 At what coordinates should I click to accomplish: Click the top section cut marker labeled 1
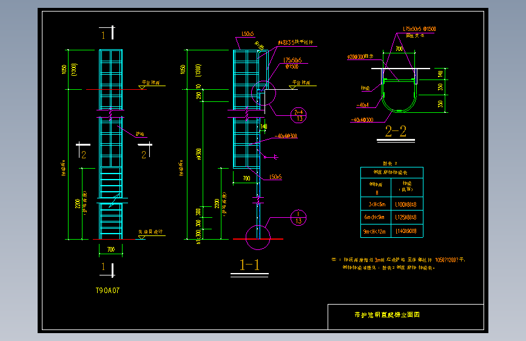(x=107, y=33)
